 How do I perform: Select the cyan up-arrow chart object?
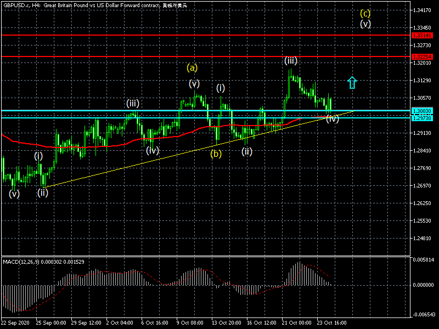point(352,83)
